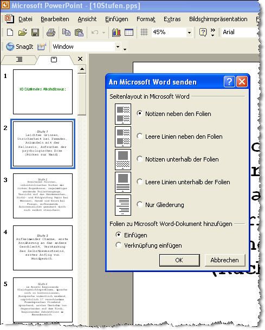Open PowerPoint help question mark icon

pos(203,33)
